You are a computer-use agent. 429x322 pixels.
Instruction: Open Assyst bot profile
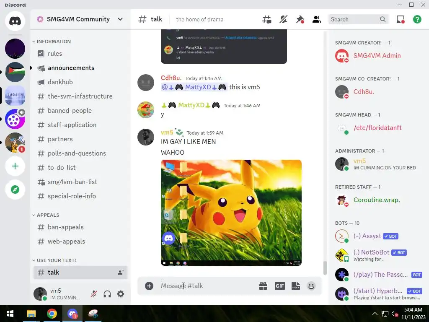(x=379, y=236)
